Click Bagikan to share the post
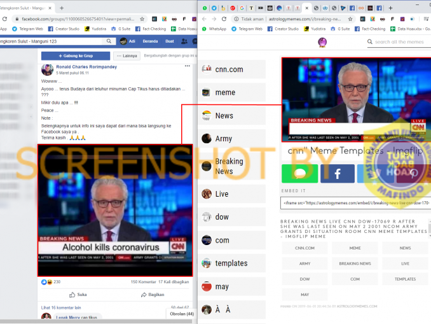This screenshot has width=431, height=324. [x=153, y=295]
